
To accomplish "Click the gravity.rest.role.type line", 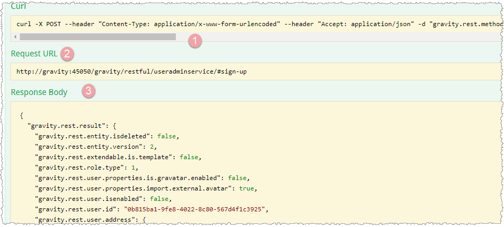I will click(x=86, y=167).
